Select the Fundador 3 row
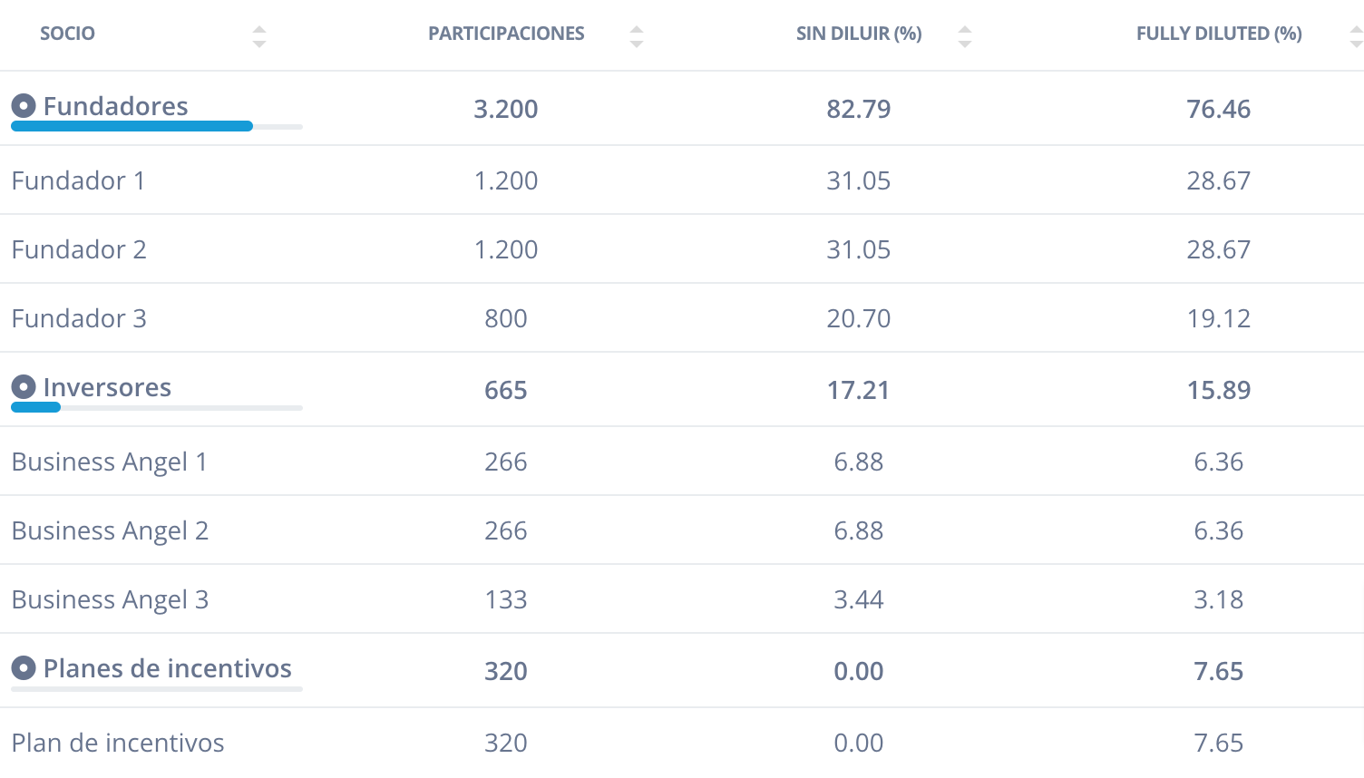The image size is (1364, 778). click(682, 317)
